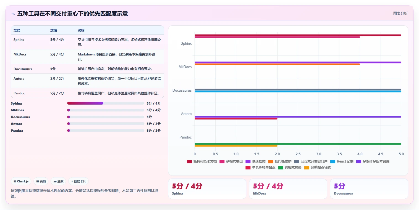This screenshot has height=210, width=419.
Task: Click the green Pandoc bar in the chart
Action: (298, 144)
